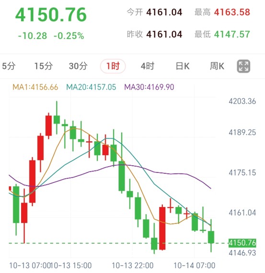Screen dimensions: 265x273
Task: Open the fullscreen chart expand icon
Action: pos(243,67)
